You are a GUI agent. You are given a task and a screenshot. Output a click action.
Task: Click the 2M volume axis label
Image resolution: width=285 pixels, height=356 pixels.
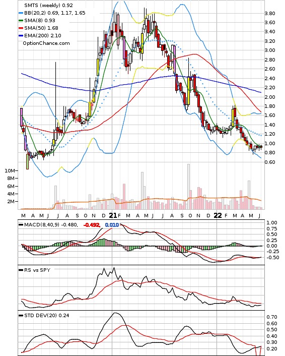coord(11,202)
